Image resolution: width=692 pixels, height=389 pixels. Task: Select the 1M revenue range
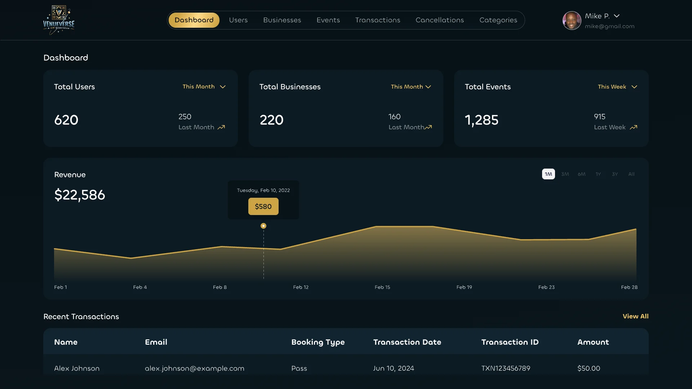[549, 174]
